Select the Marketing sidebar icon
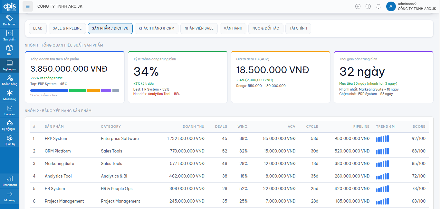 tap(10, 95)
